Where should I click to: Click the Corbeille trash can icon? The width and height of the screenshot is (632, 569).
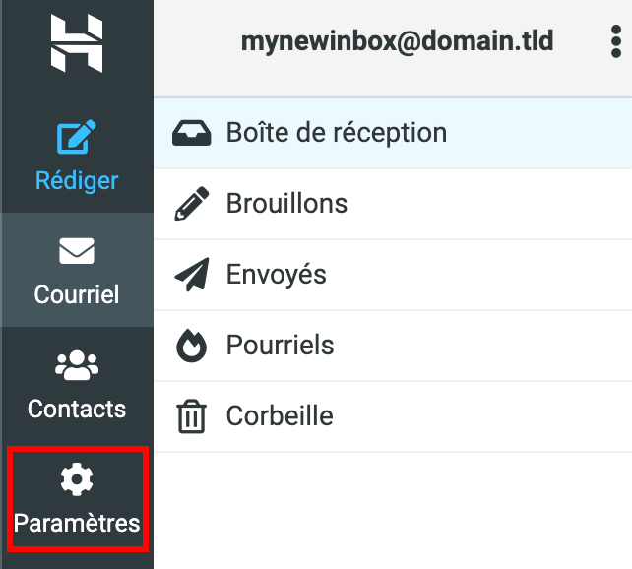coord(192,416)
